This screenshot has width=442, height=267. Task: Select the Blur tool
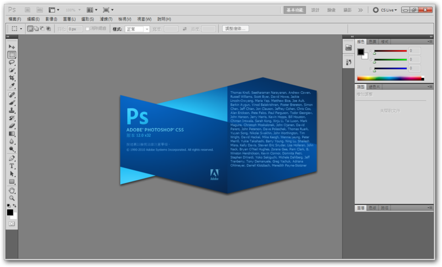[12, 142]
